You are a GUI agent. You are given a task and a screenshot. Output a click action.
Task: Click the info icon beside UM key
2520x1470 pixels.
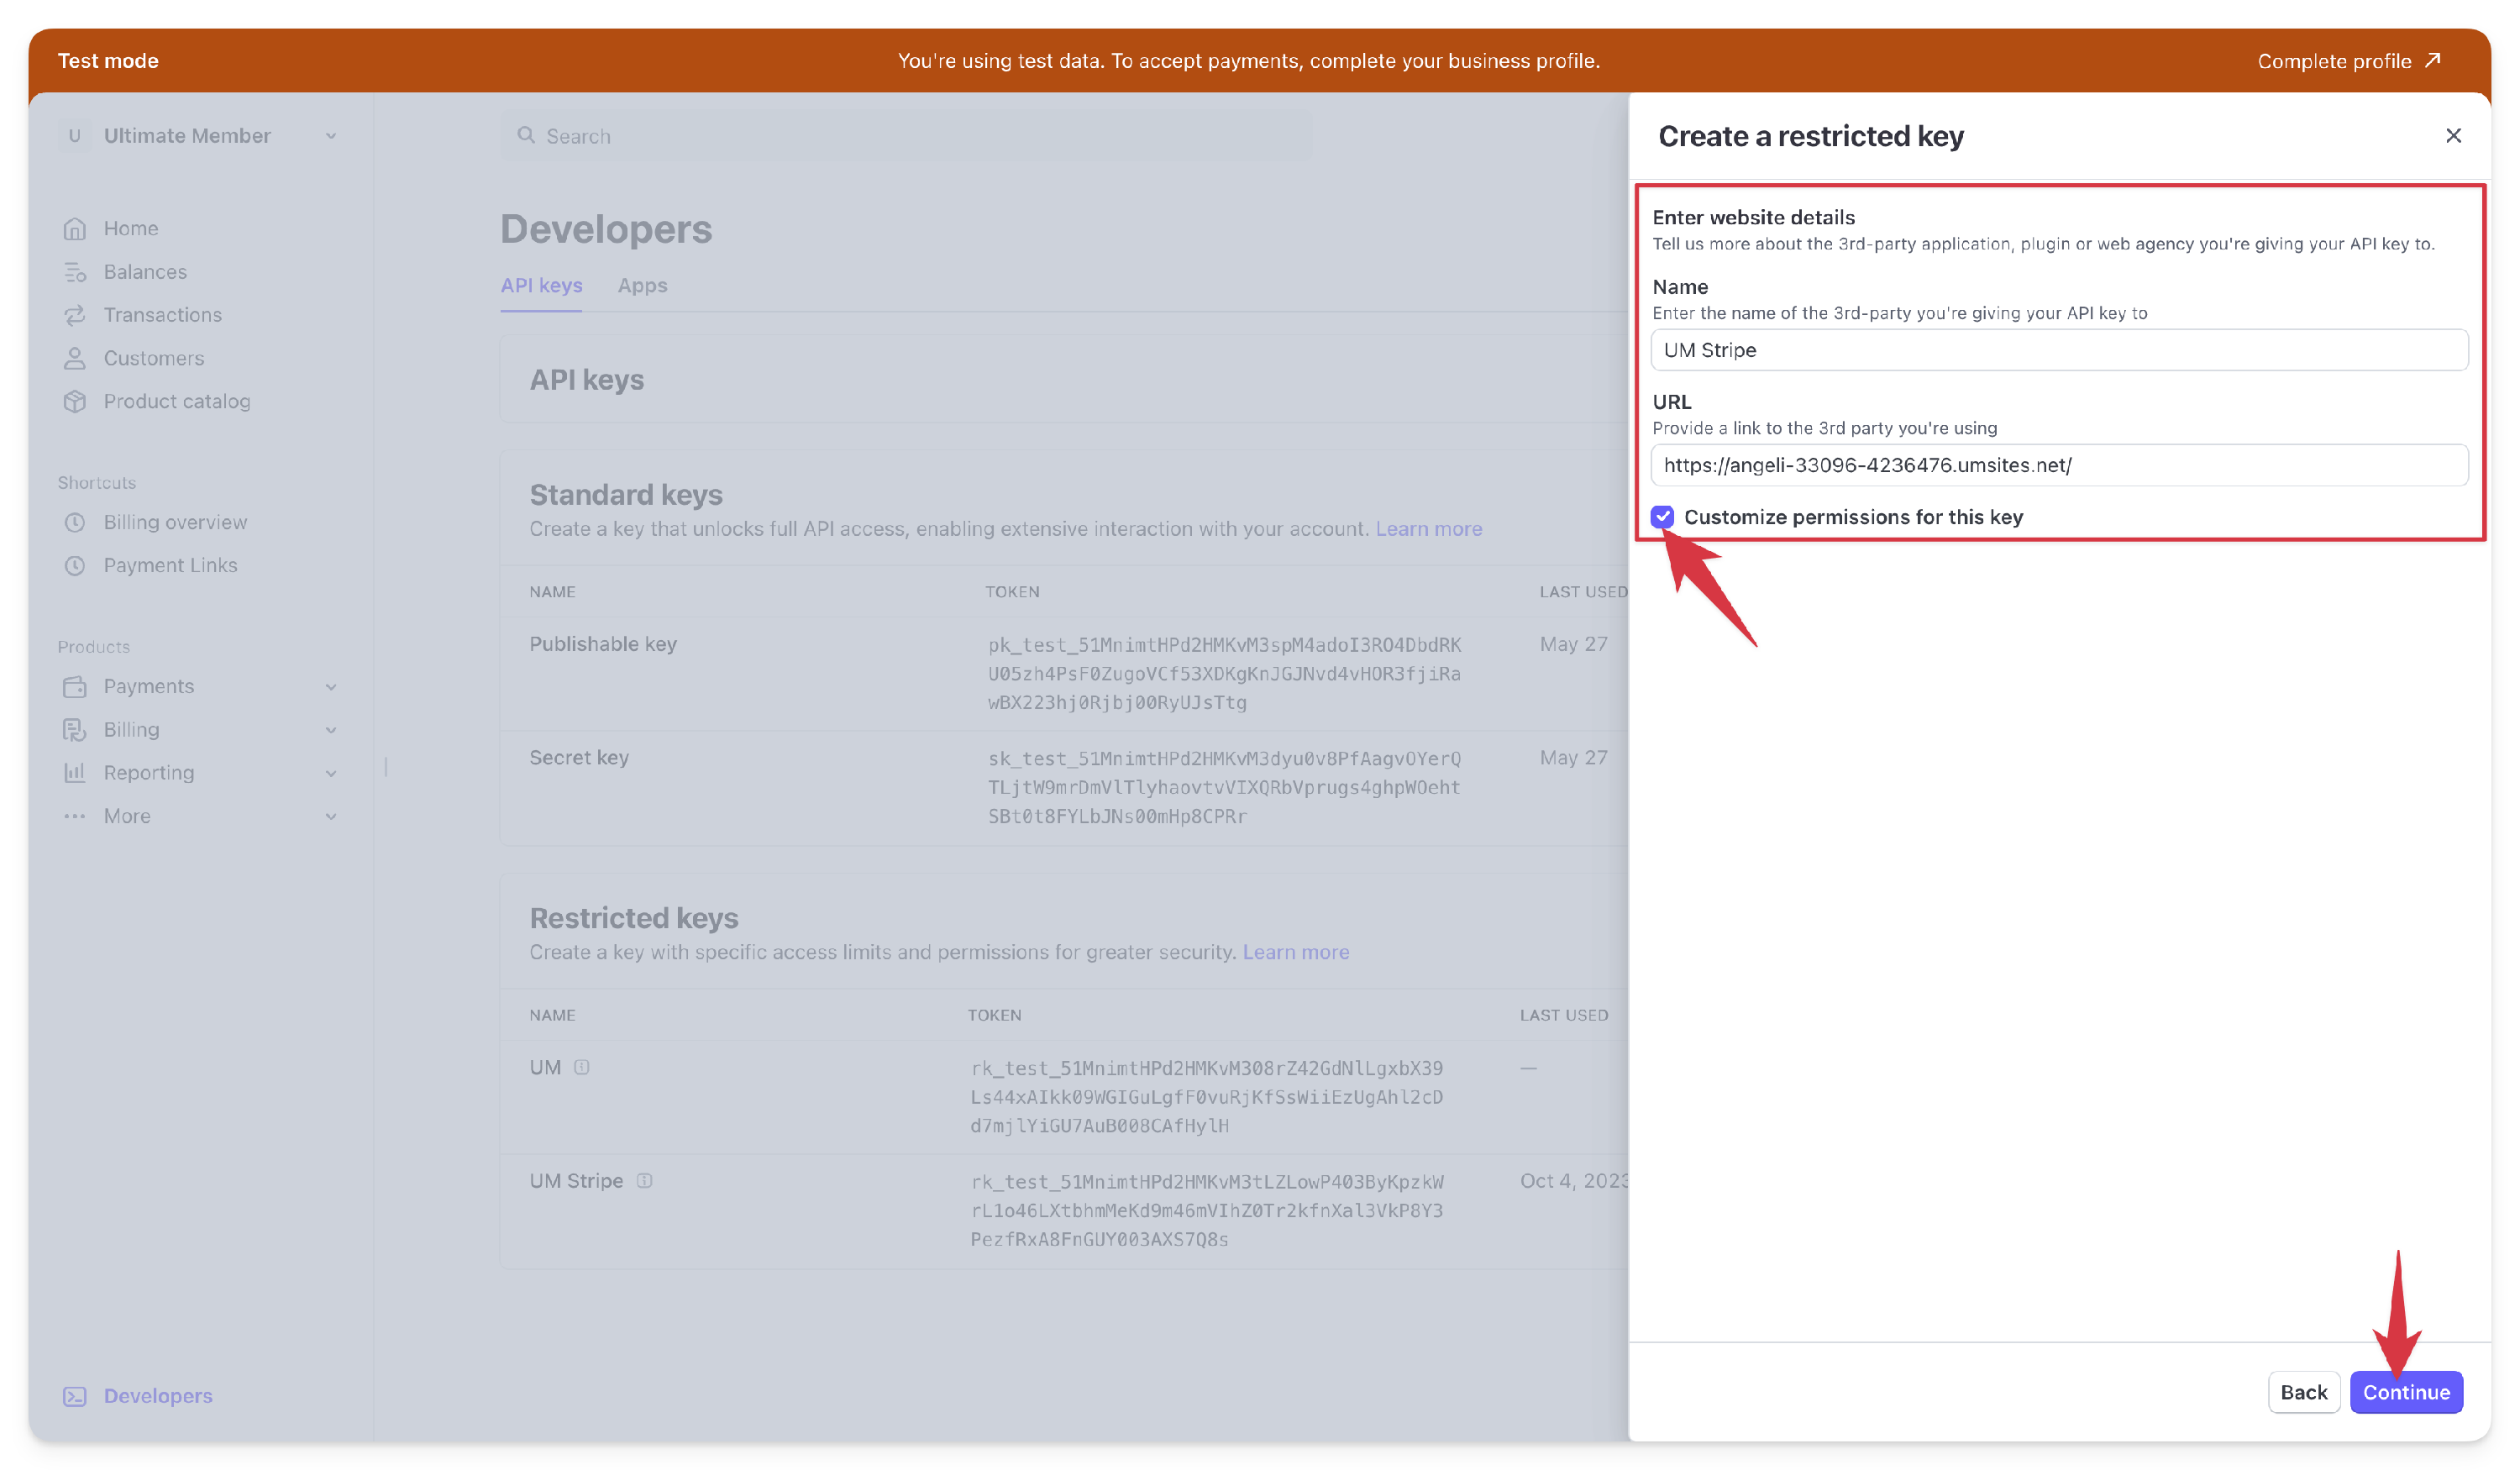581,1067
